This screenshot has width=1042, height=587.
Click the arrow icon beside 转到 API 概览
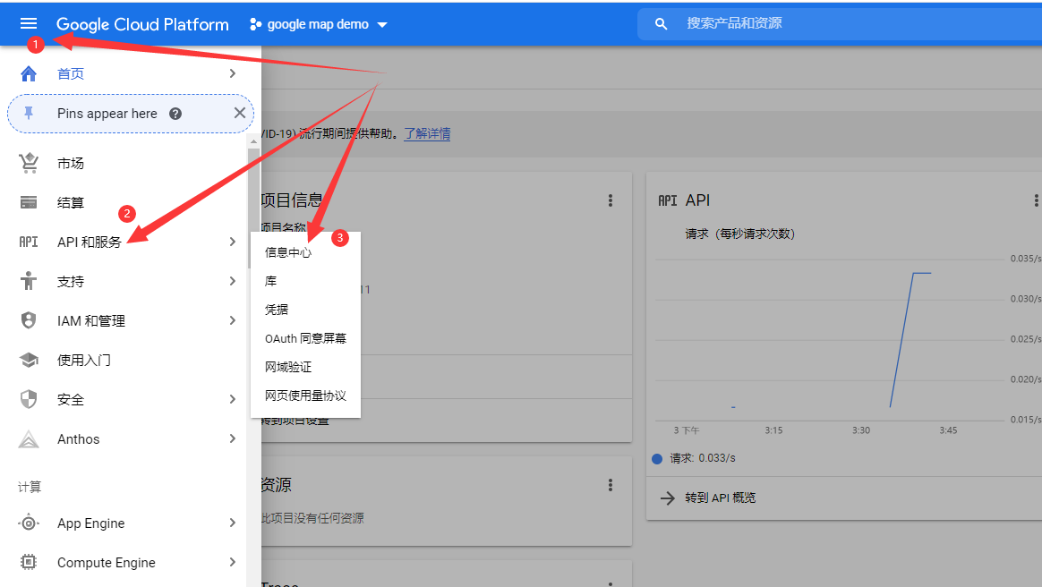tap(667, 498)
